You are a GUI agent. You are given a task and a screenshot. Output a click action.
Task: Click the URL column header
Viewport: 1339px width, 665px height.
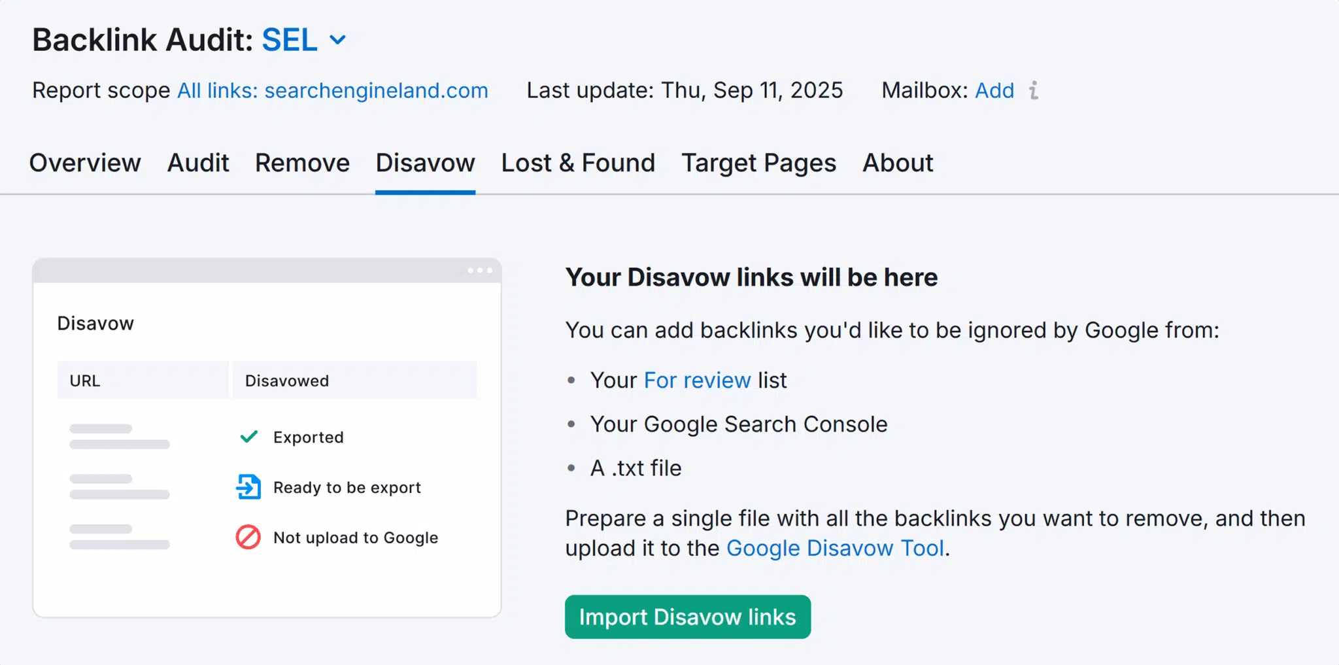(143, 380)
